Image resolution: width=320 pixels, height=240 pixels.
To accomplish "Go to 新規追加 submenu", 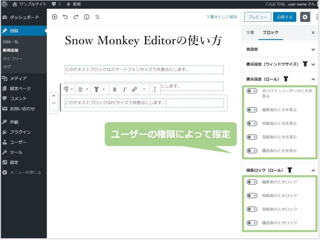I will [11, 50].
